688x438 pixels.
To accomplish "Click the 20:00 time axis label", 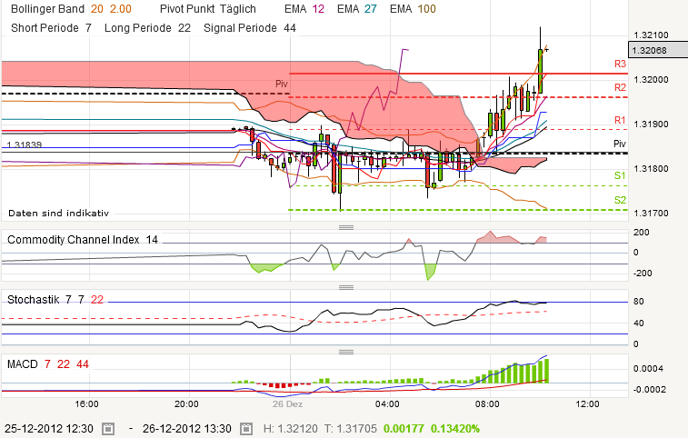I will pyautogui.click(x=186, y=403).
